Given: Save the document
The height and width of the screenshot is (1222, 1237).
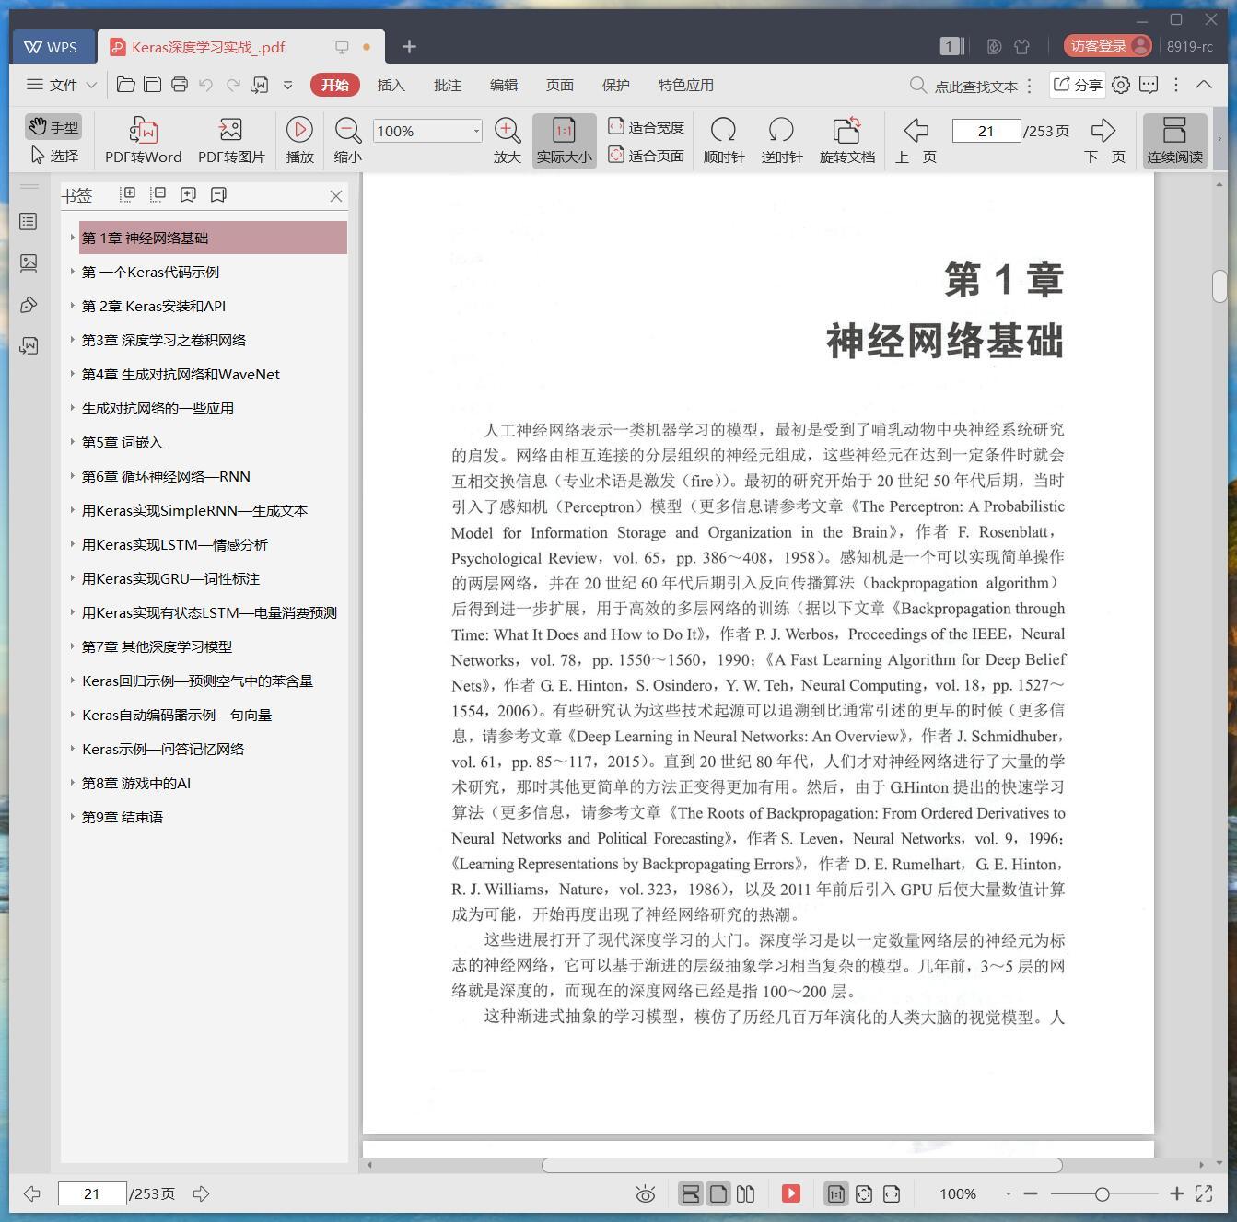Looking at the screenshot, I should pos(152,85).
